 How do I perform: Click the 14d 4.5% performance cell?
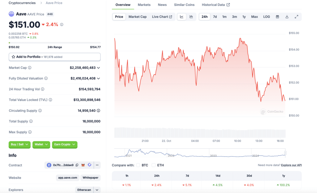218,185
